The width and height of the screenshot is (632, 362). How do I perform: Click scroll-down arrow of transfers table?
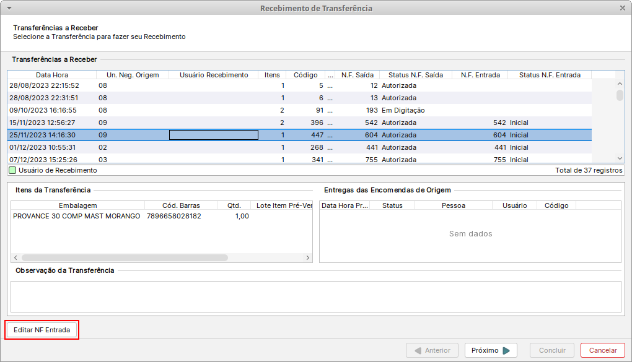(x=620, y=158)
